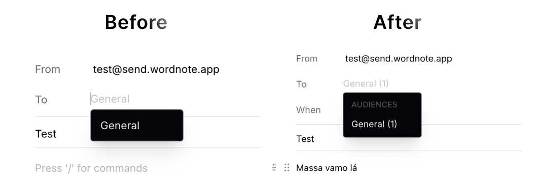Click the To label in Before panel
This screenshot has height=191, width=535.
click(41, 100)
